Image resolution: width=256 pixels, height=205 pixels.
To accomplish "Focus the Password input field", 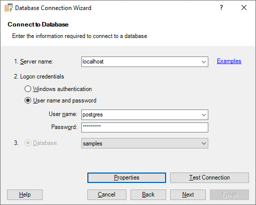I will (x=145, y=127).
